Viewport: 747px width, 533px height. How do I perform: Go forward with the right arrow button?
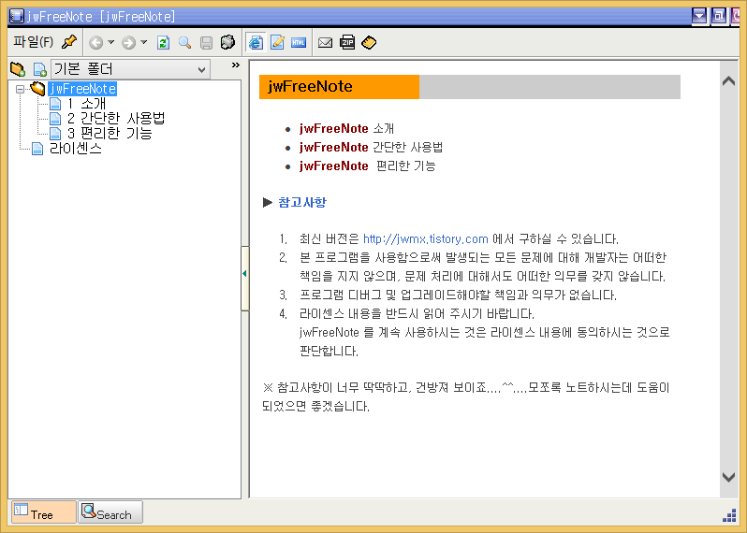(x=128, y=43)
